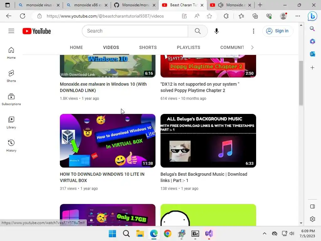Open a new browser tab
Viewport: 321px width, 241px height.
(260, 5)
